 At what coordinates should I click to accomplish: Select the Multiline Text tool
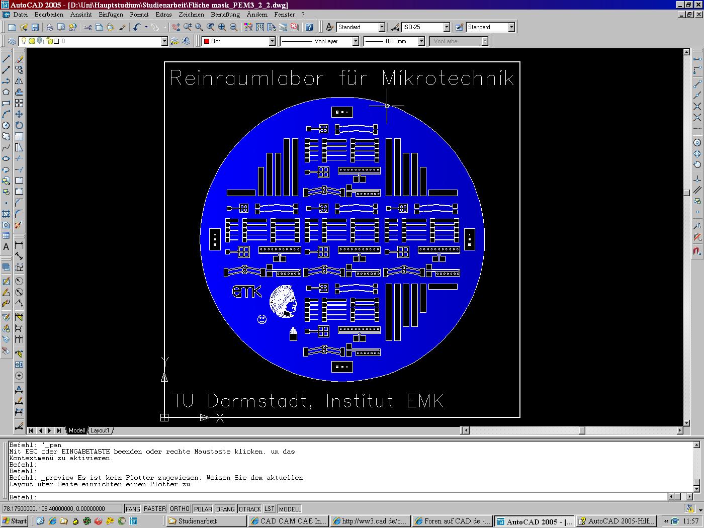[6, 247]
